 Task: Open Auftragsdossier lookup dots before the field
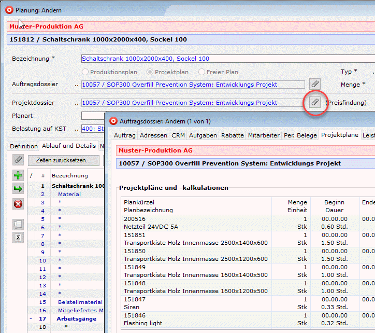77,85
